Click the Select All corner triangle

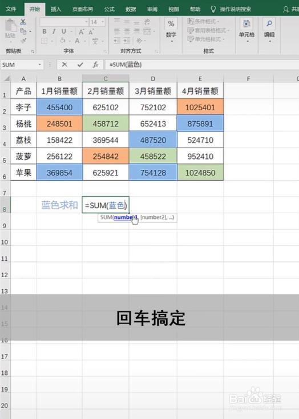pyautogui.click(x=6, y=78)
